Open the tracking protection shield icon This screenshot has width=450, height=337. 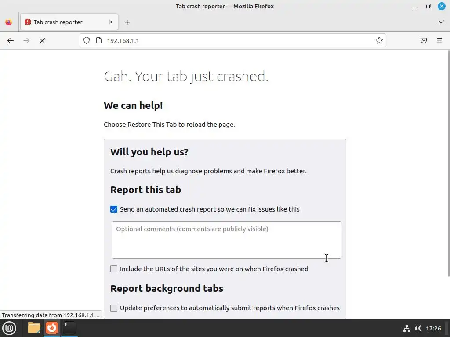[x=87, y=40]
